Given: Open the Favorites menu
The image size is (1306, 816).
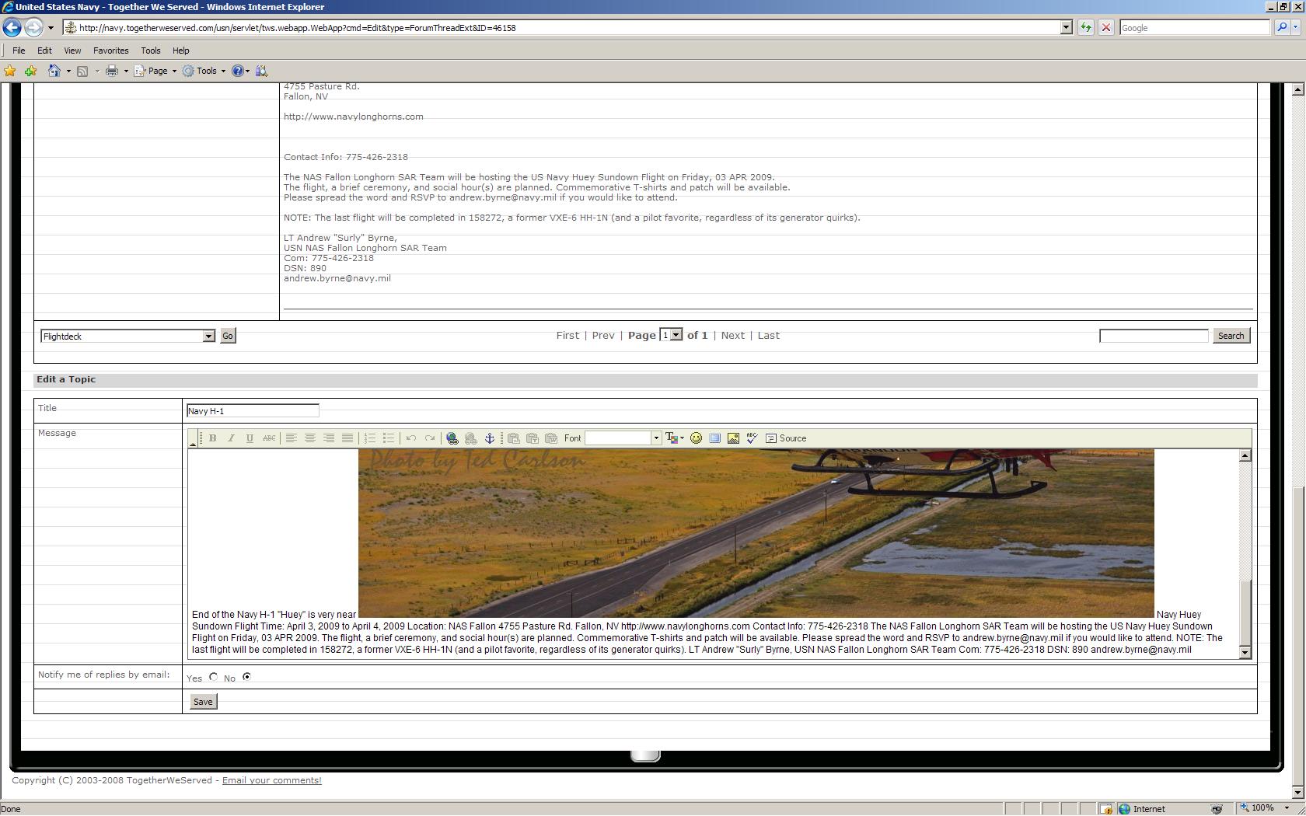Looking at the screenshot, I should (x=111, y=51).
